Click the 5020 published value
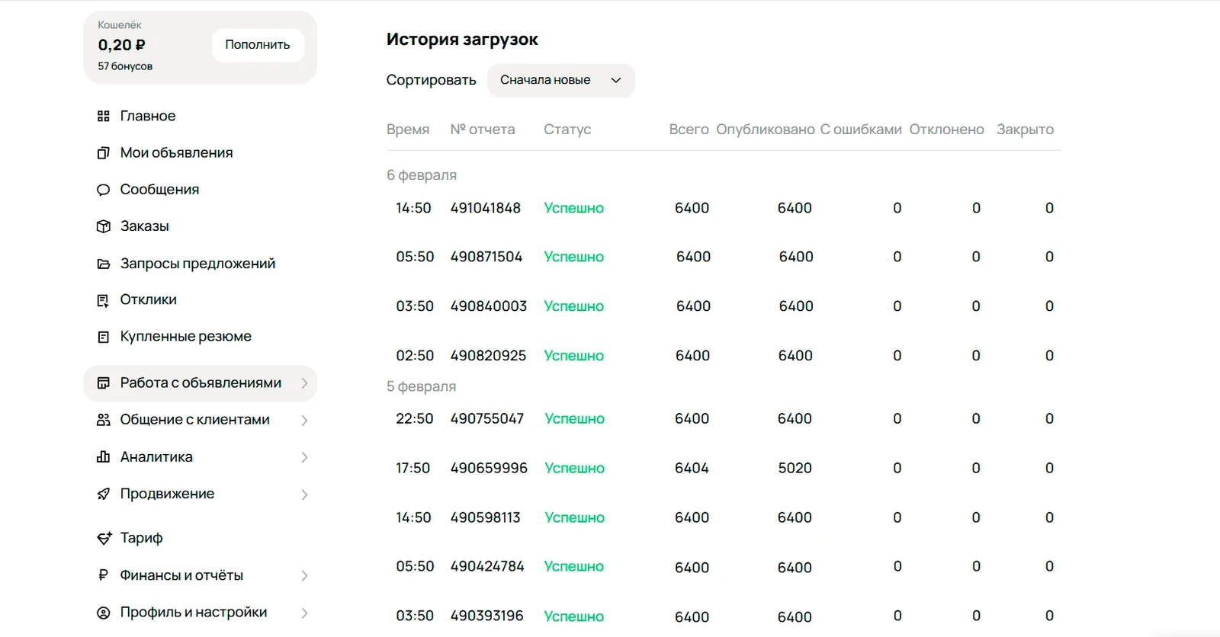1220x637 pixels. tap(795, 468)
